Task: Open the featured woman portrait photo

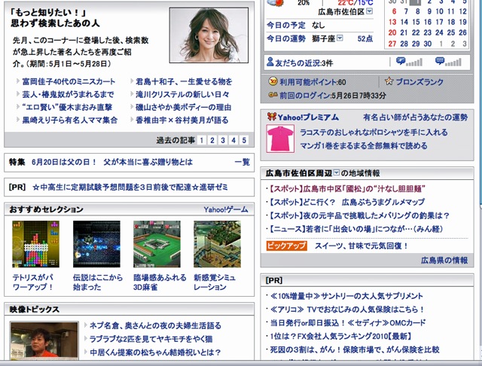Action: [209, 35]
